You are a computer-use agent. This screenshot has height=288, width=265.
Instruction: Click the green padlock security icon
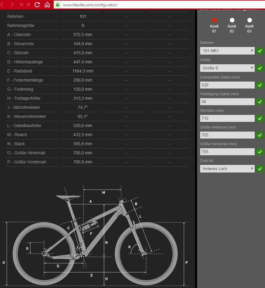coord(57,5)
